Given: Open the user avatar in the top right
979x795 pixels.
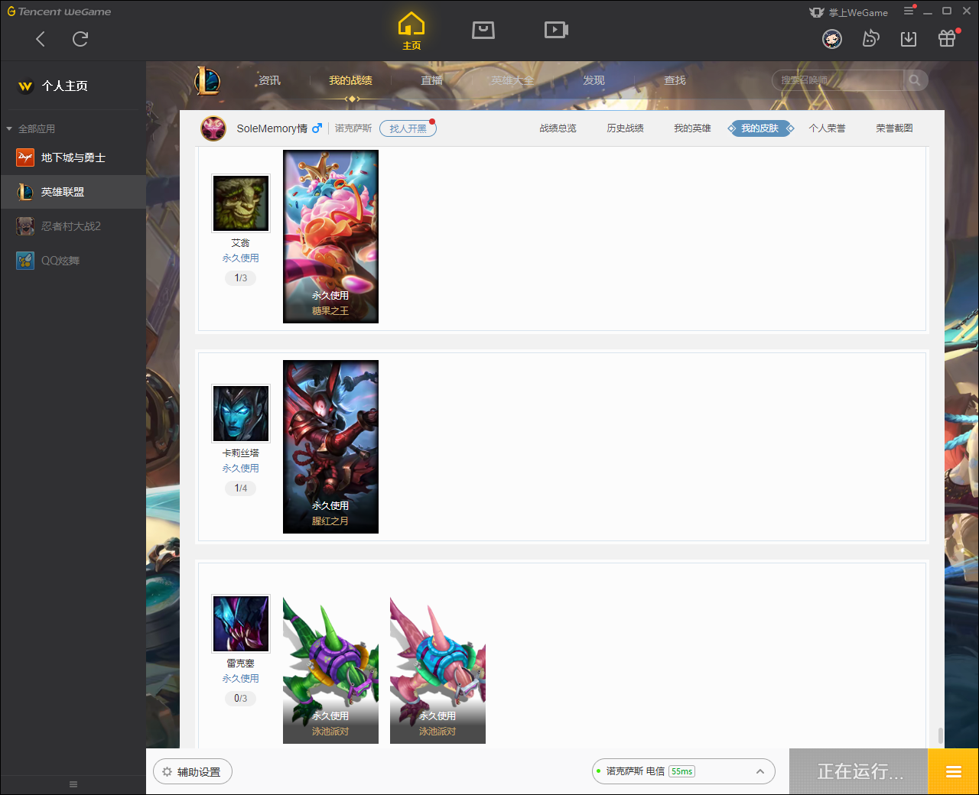Looking at the screenshot, I should tap(832, 39).
